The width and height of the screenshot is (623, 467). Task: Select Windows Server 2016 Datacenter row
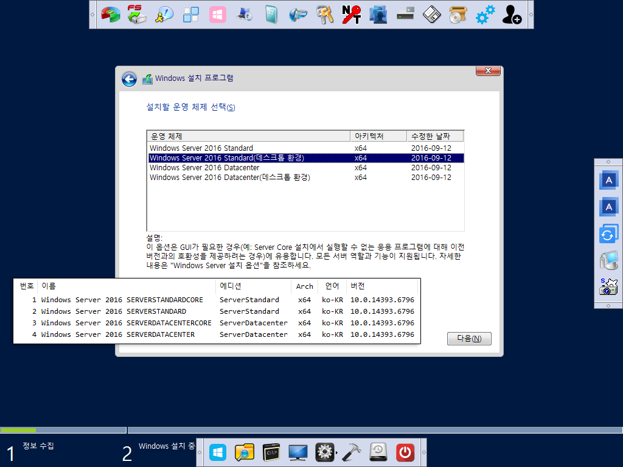click(x=305, y=168)
